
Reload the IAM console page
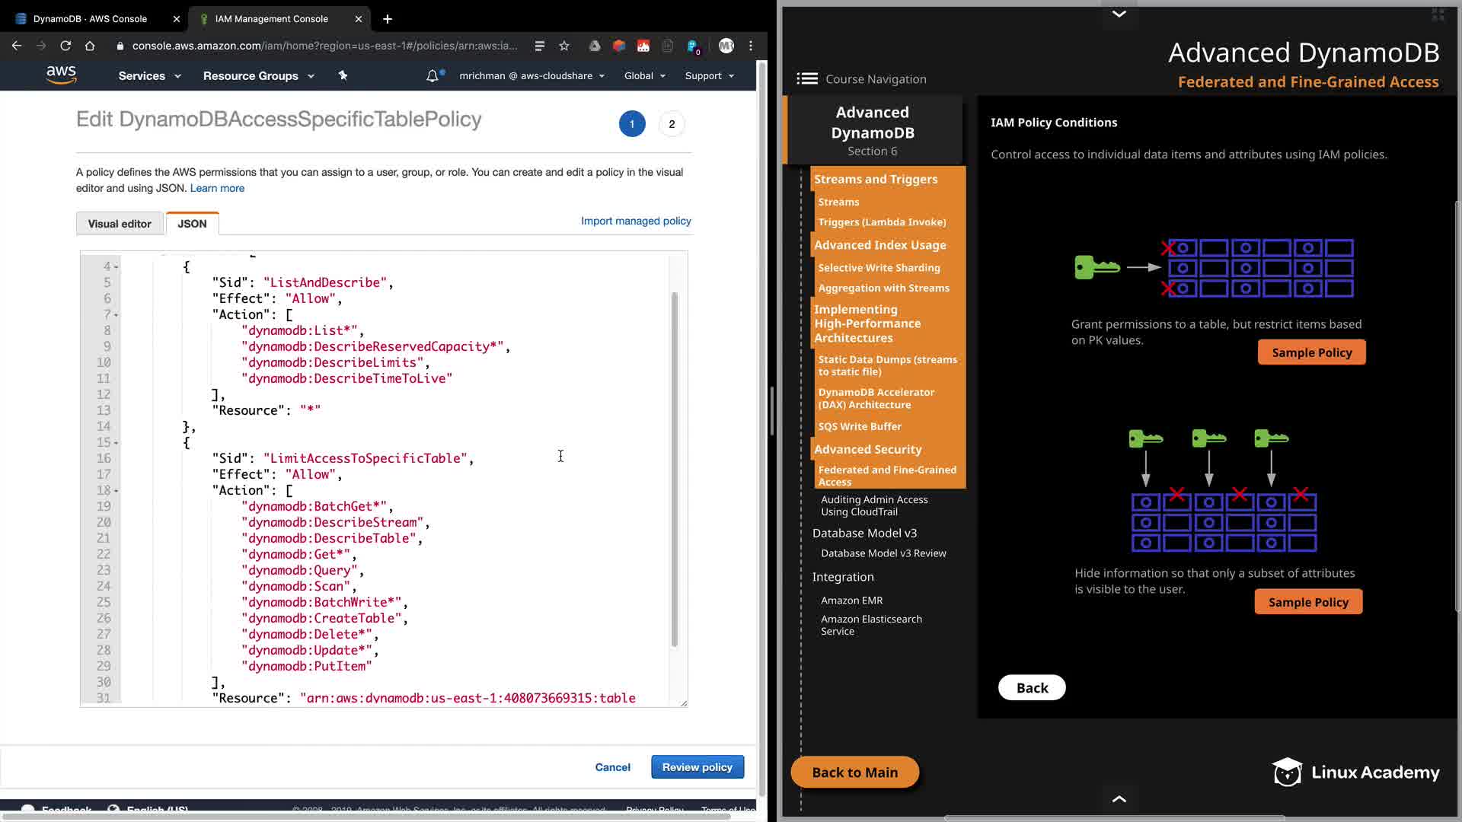(65, 46)
